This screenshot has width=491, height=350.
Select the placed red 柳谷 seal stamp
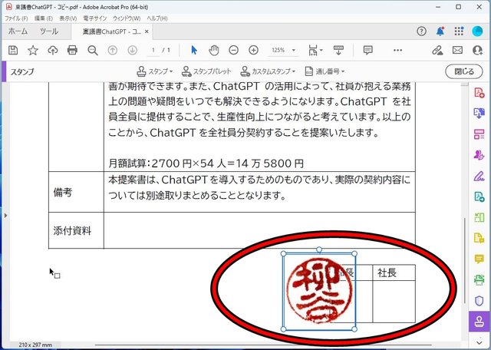pyautogui.click(x=319, y=292)
